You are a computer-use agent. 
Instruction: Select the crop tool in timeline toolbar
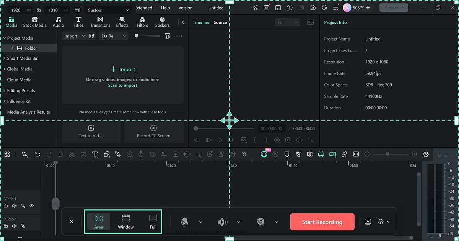(83, 154)
